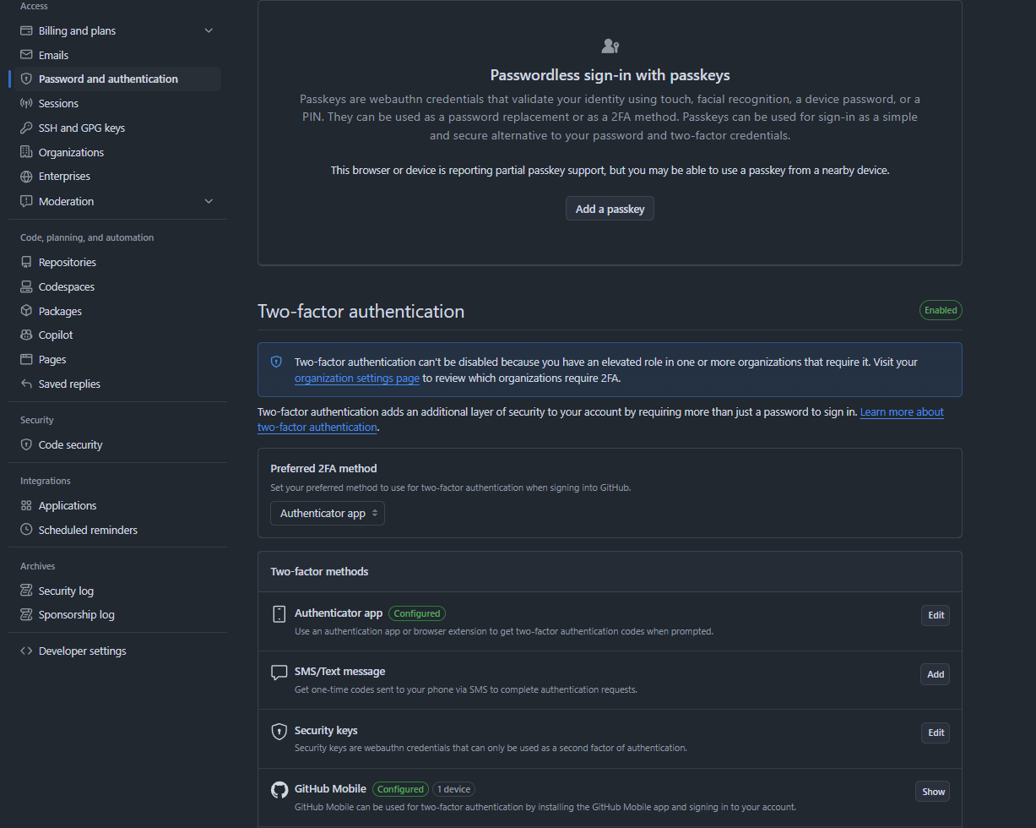Open Scheduled reminders
This screenshot has height=828, width=1036.
[117, 531]
